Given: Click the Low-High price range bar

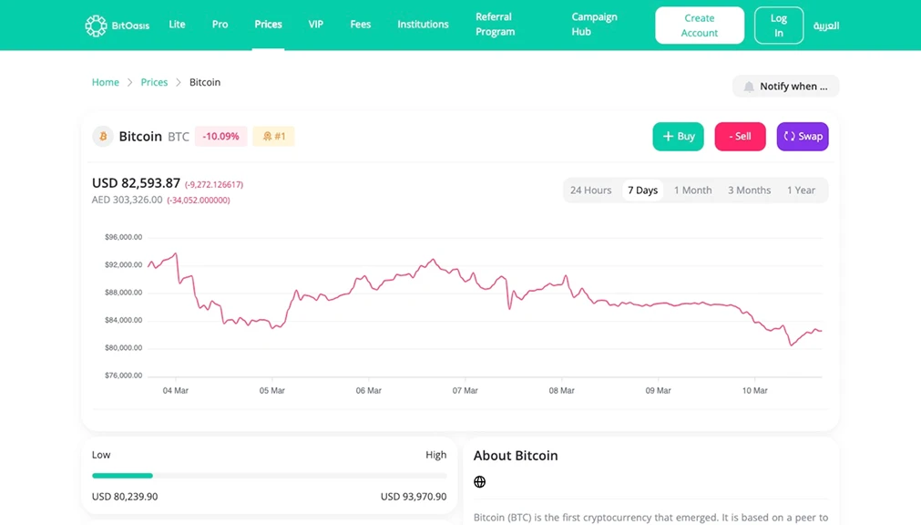Looking at the screenshot, I should tap(269, 476).
